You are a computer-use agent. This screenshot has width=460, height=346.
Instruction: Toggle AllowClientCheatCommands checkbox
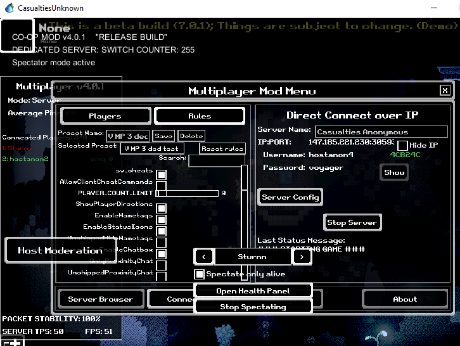162,186
